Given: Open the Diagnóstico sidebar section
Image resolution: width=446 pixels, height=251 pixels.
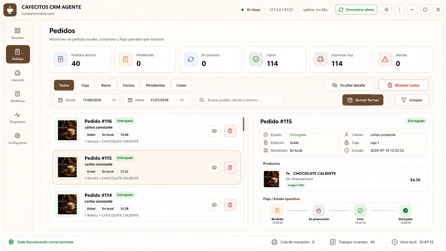Looking at the screenshot, I should point(18,118).
